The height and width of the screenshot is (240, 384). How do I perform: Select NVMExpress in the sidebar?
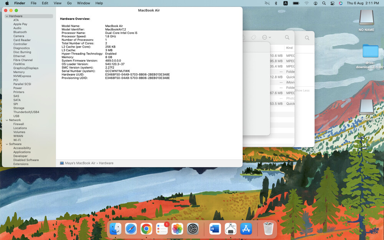click(x=22, y=76)
